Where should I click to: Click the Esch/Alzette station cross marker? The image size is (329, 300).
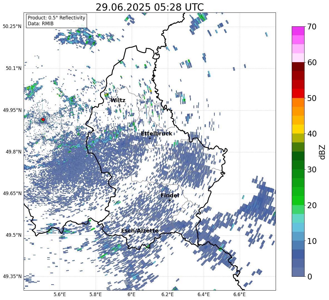coord(130,235)
